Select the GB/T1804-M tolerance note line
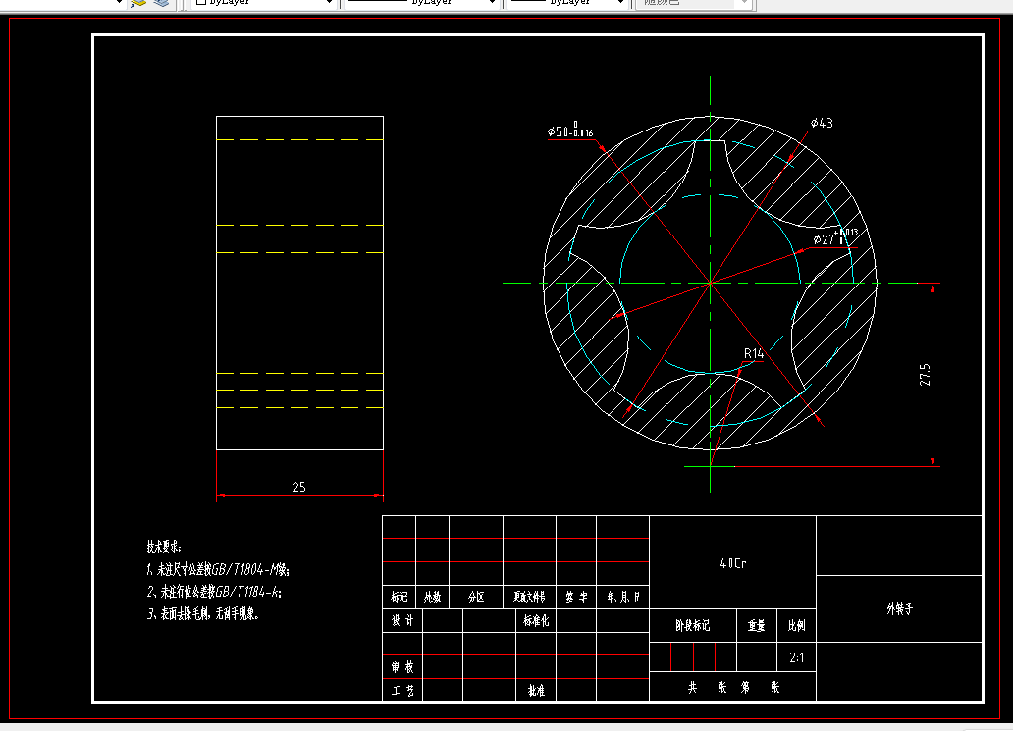This screenshot has height=731, width=1013. point(218,569)
